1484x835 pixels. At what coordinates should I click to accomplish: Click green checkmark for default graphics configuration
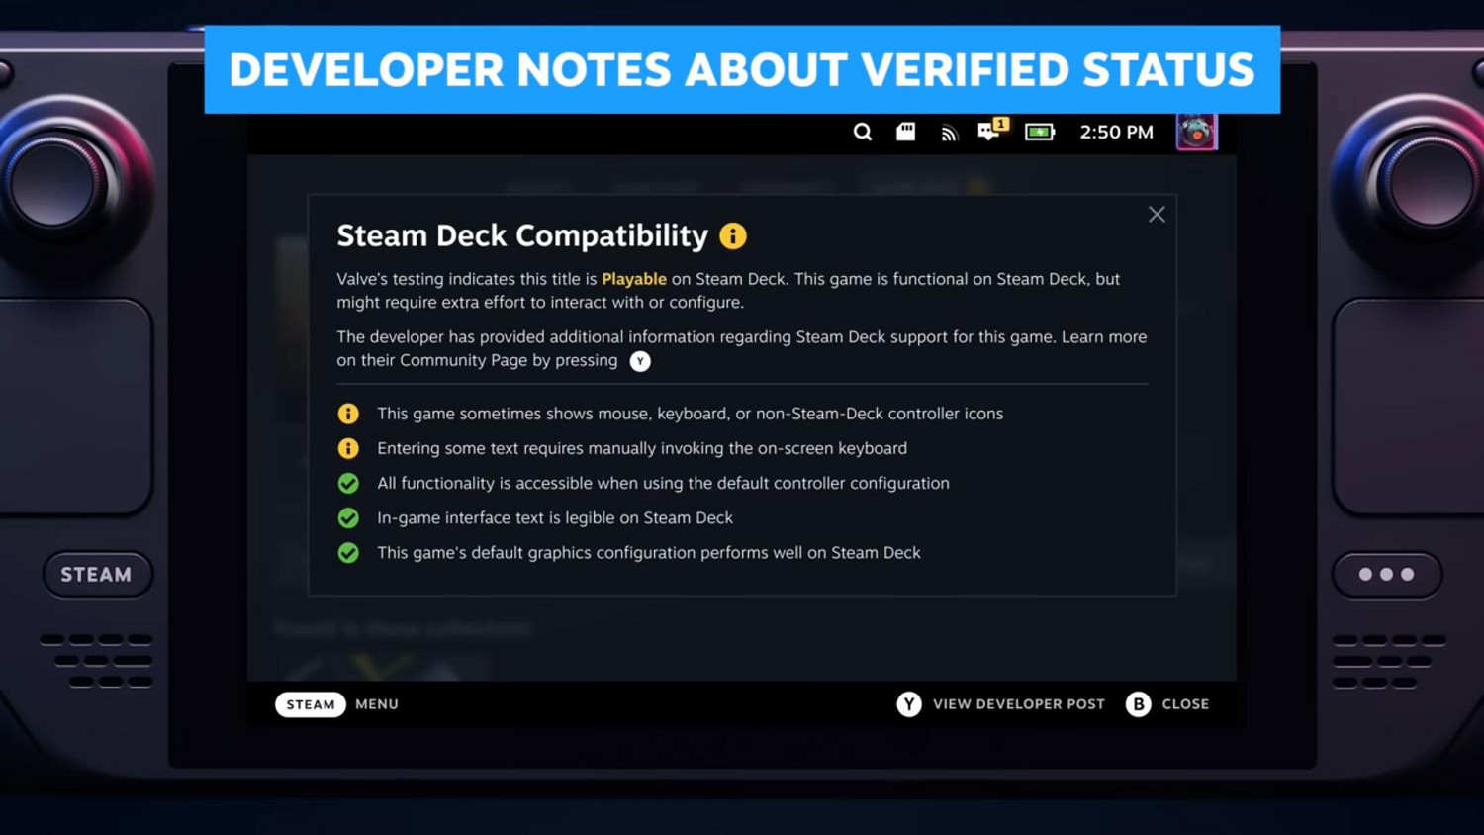coord(348,552)
